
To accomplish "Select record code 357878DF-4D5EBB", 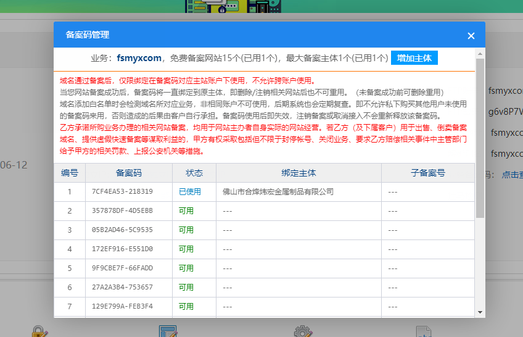I will coord(123,211).
